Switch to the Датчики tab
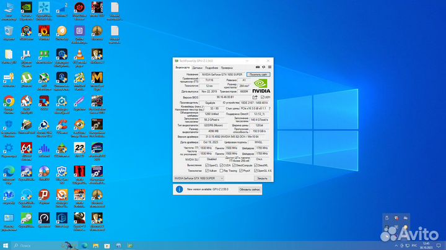Image resolution: width=446 pixels, height=250 pixels. (x=197, y=67)
